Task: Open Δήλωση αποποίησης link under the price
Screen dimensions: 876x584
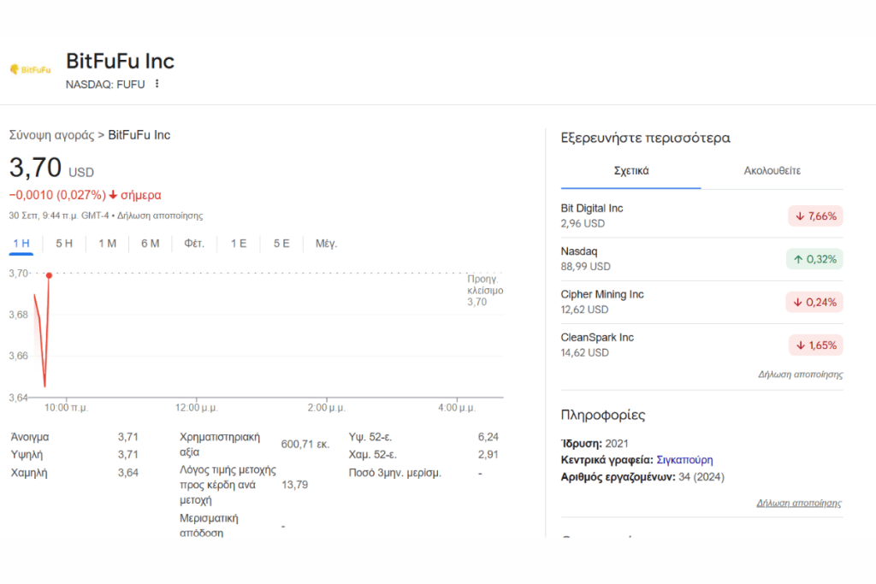Action: [160, 215]
